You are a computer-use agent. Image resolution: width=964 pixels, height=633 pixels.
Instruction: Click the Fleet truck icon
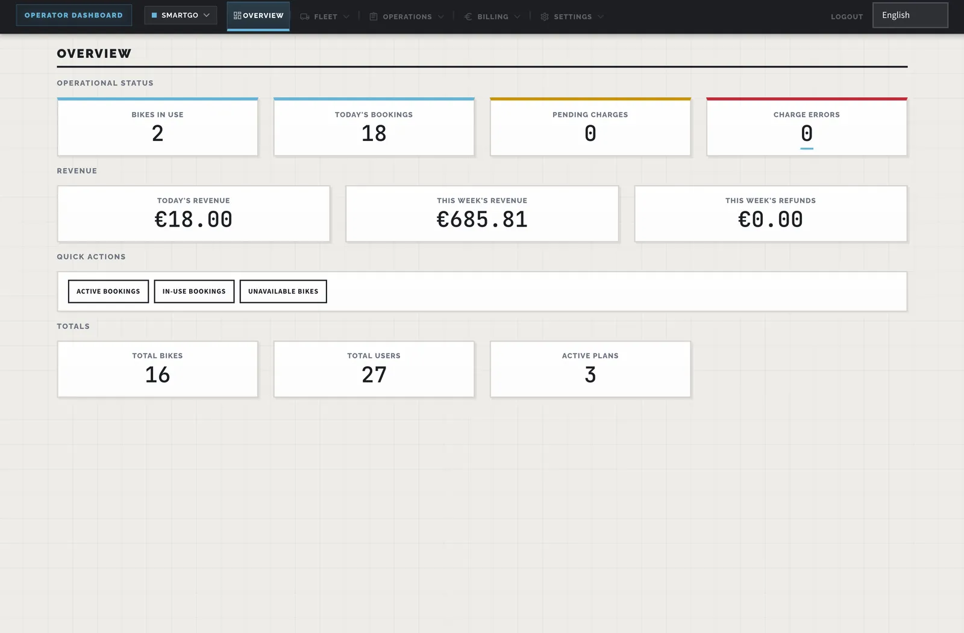(305, 17)
